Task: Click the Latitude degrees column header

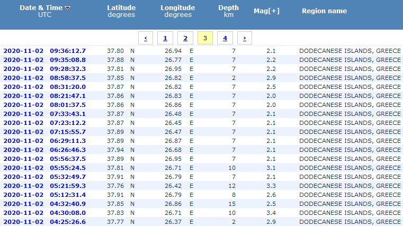Action: 121,11
